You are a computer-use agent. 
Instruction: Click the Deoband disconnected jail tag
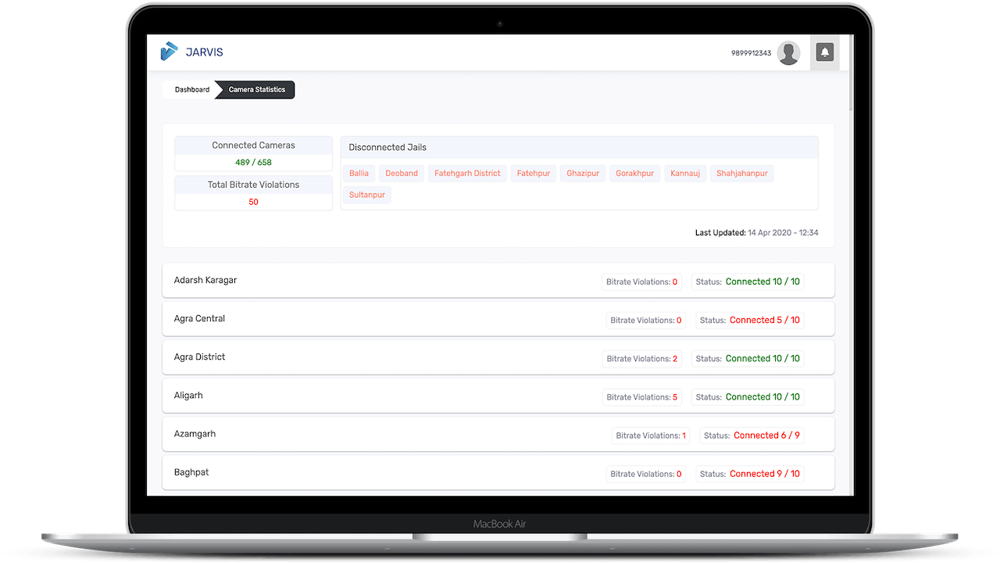pyautogui.click(x=402, y=174)
